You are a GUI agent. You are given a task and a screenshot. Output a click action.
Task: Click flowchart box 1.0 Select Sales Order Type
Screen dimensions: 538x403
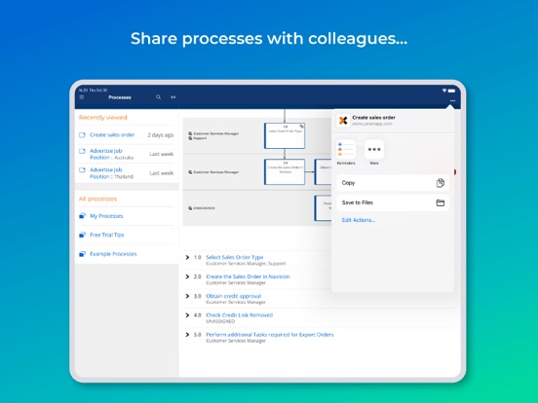point(285,136)
